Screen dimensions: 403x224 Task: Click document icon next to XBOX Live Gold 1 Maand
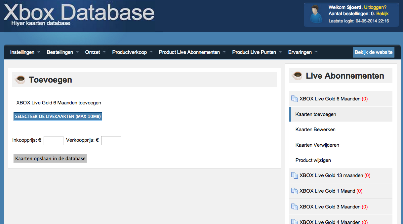click(x=294, y=191)
